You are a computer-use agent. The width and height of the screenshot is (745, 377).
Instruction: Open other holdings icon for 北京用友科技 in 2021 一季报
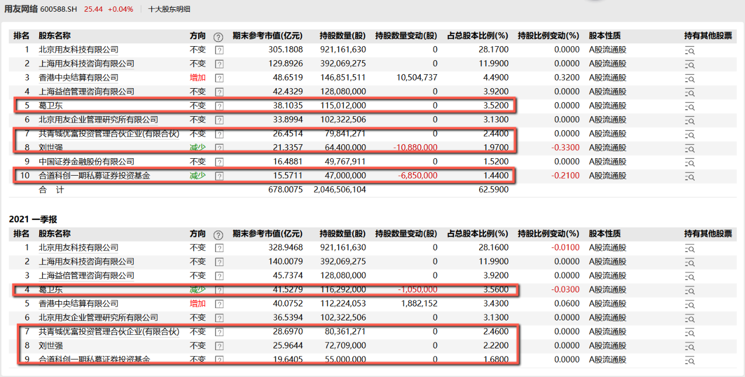point(689,248)
